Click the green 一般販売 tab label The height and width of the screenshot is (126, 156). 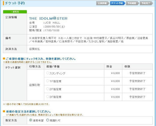[15, 12]
